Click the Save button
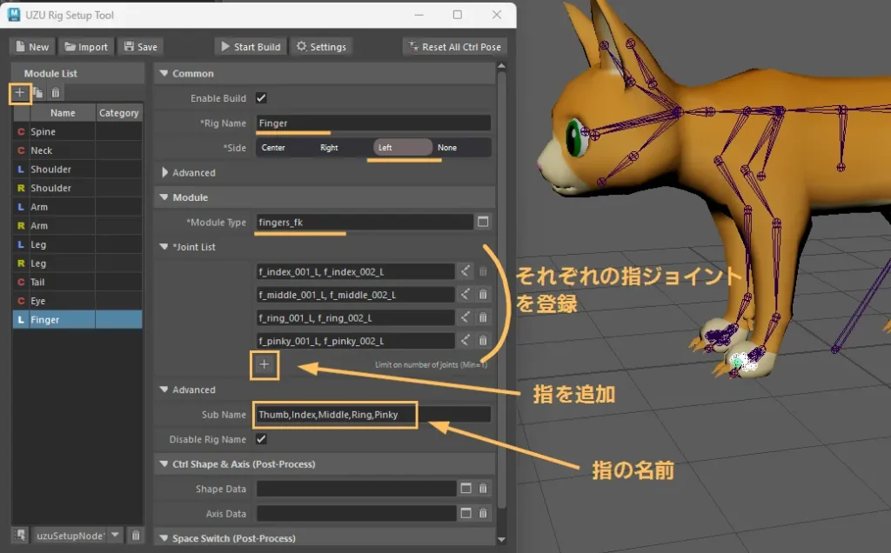Screen dimensions: 891x553 [140, 47]
